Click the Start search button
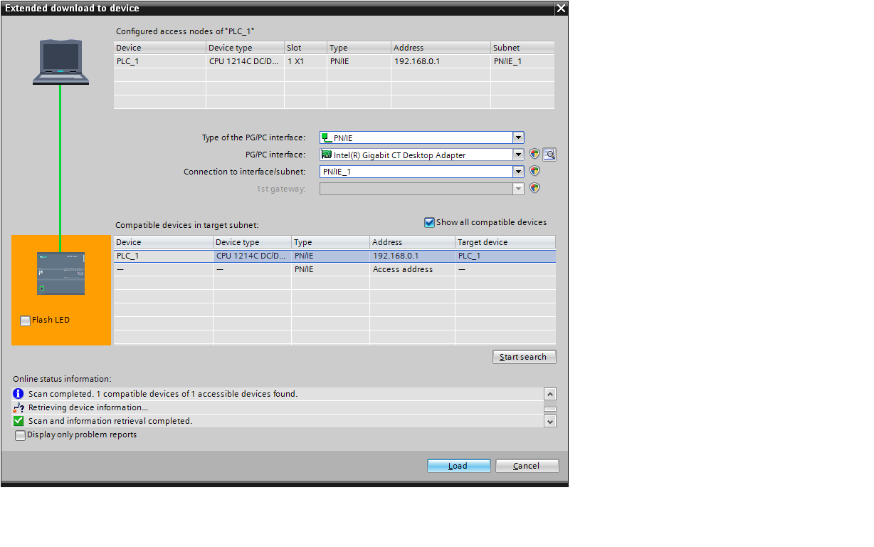 tap(525, 357)
